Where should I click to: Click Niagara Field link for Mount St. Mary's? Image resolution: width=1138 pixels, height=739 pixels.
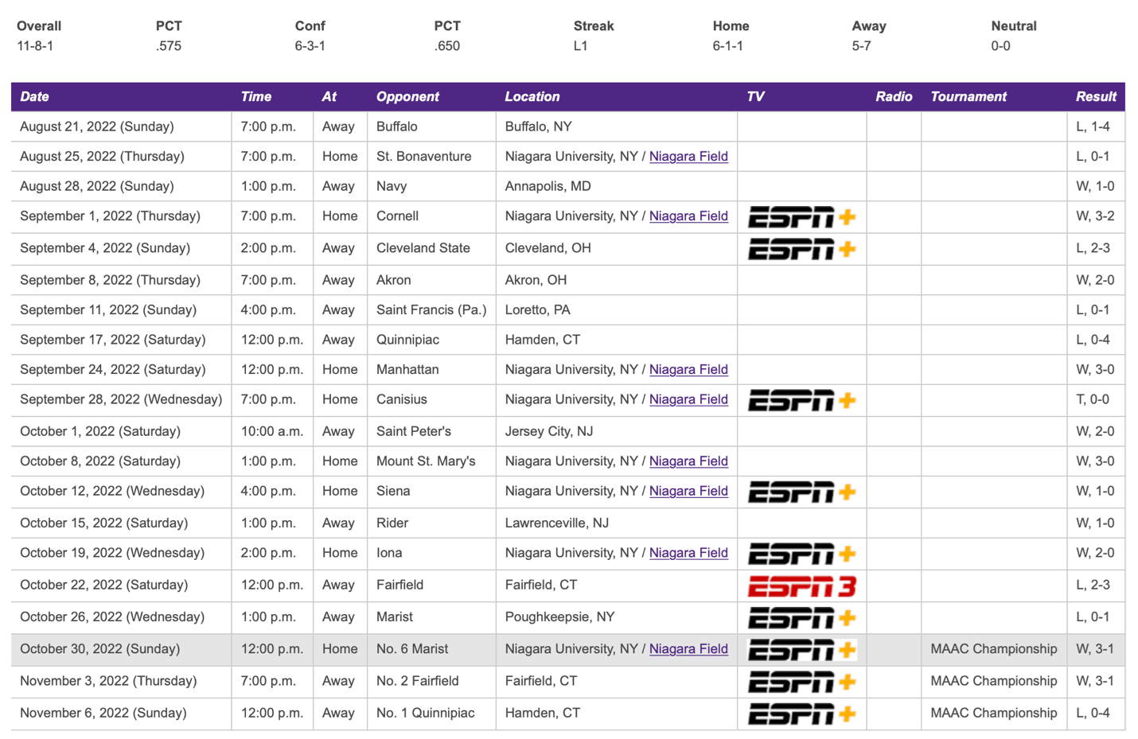click(x=688, y=461)
